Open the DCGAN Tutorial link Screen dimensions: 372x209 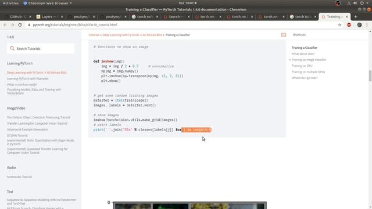(x=17, y=135)
